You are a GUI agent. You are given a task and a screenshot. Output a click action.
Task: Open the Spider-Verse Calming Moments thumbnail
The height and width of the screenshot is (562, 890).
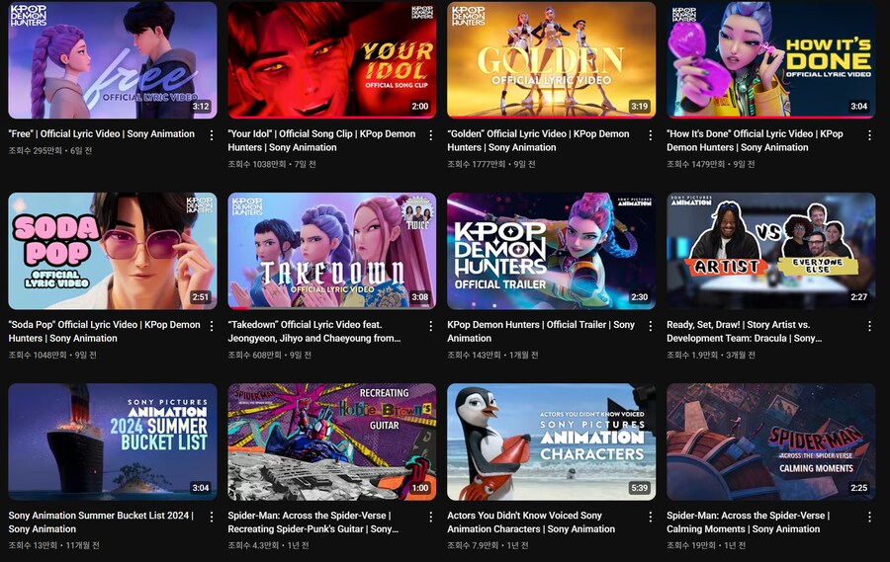coord(770,442)
